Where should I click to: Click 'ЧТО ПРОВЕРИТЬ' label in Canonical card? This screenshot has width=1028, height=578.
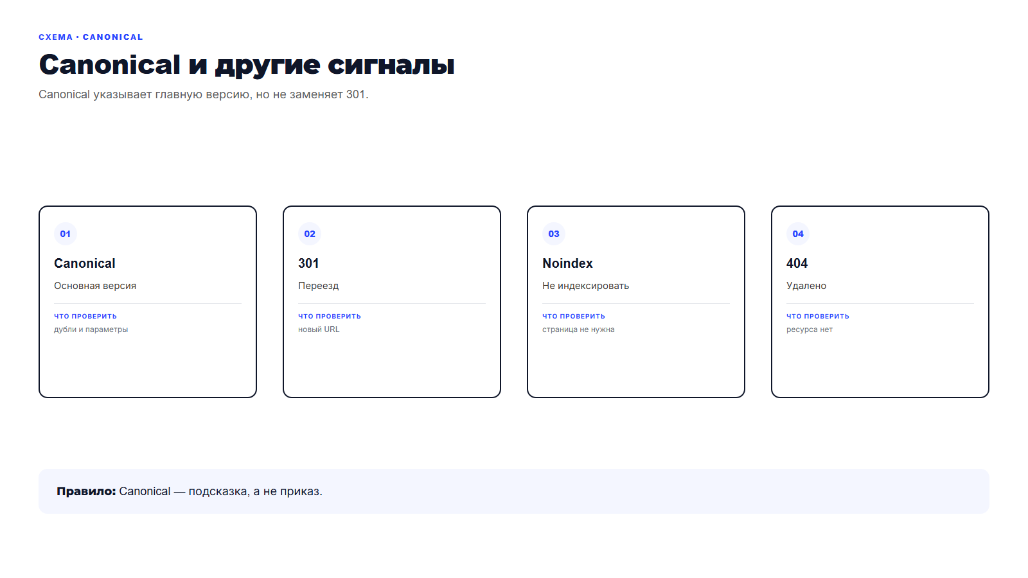click(x=85, y=316)
